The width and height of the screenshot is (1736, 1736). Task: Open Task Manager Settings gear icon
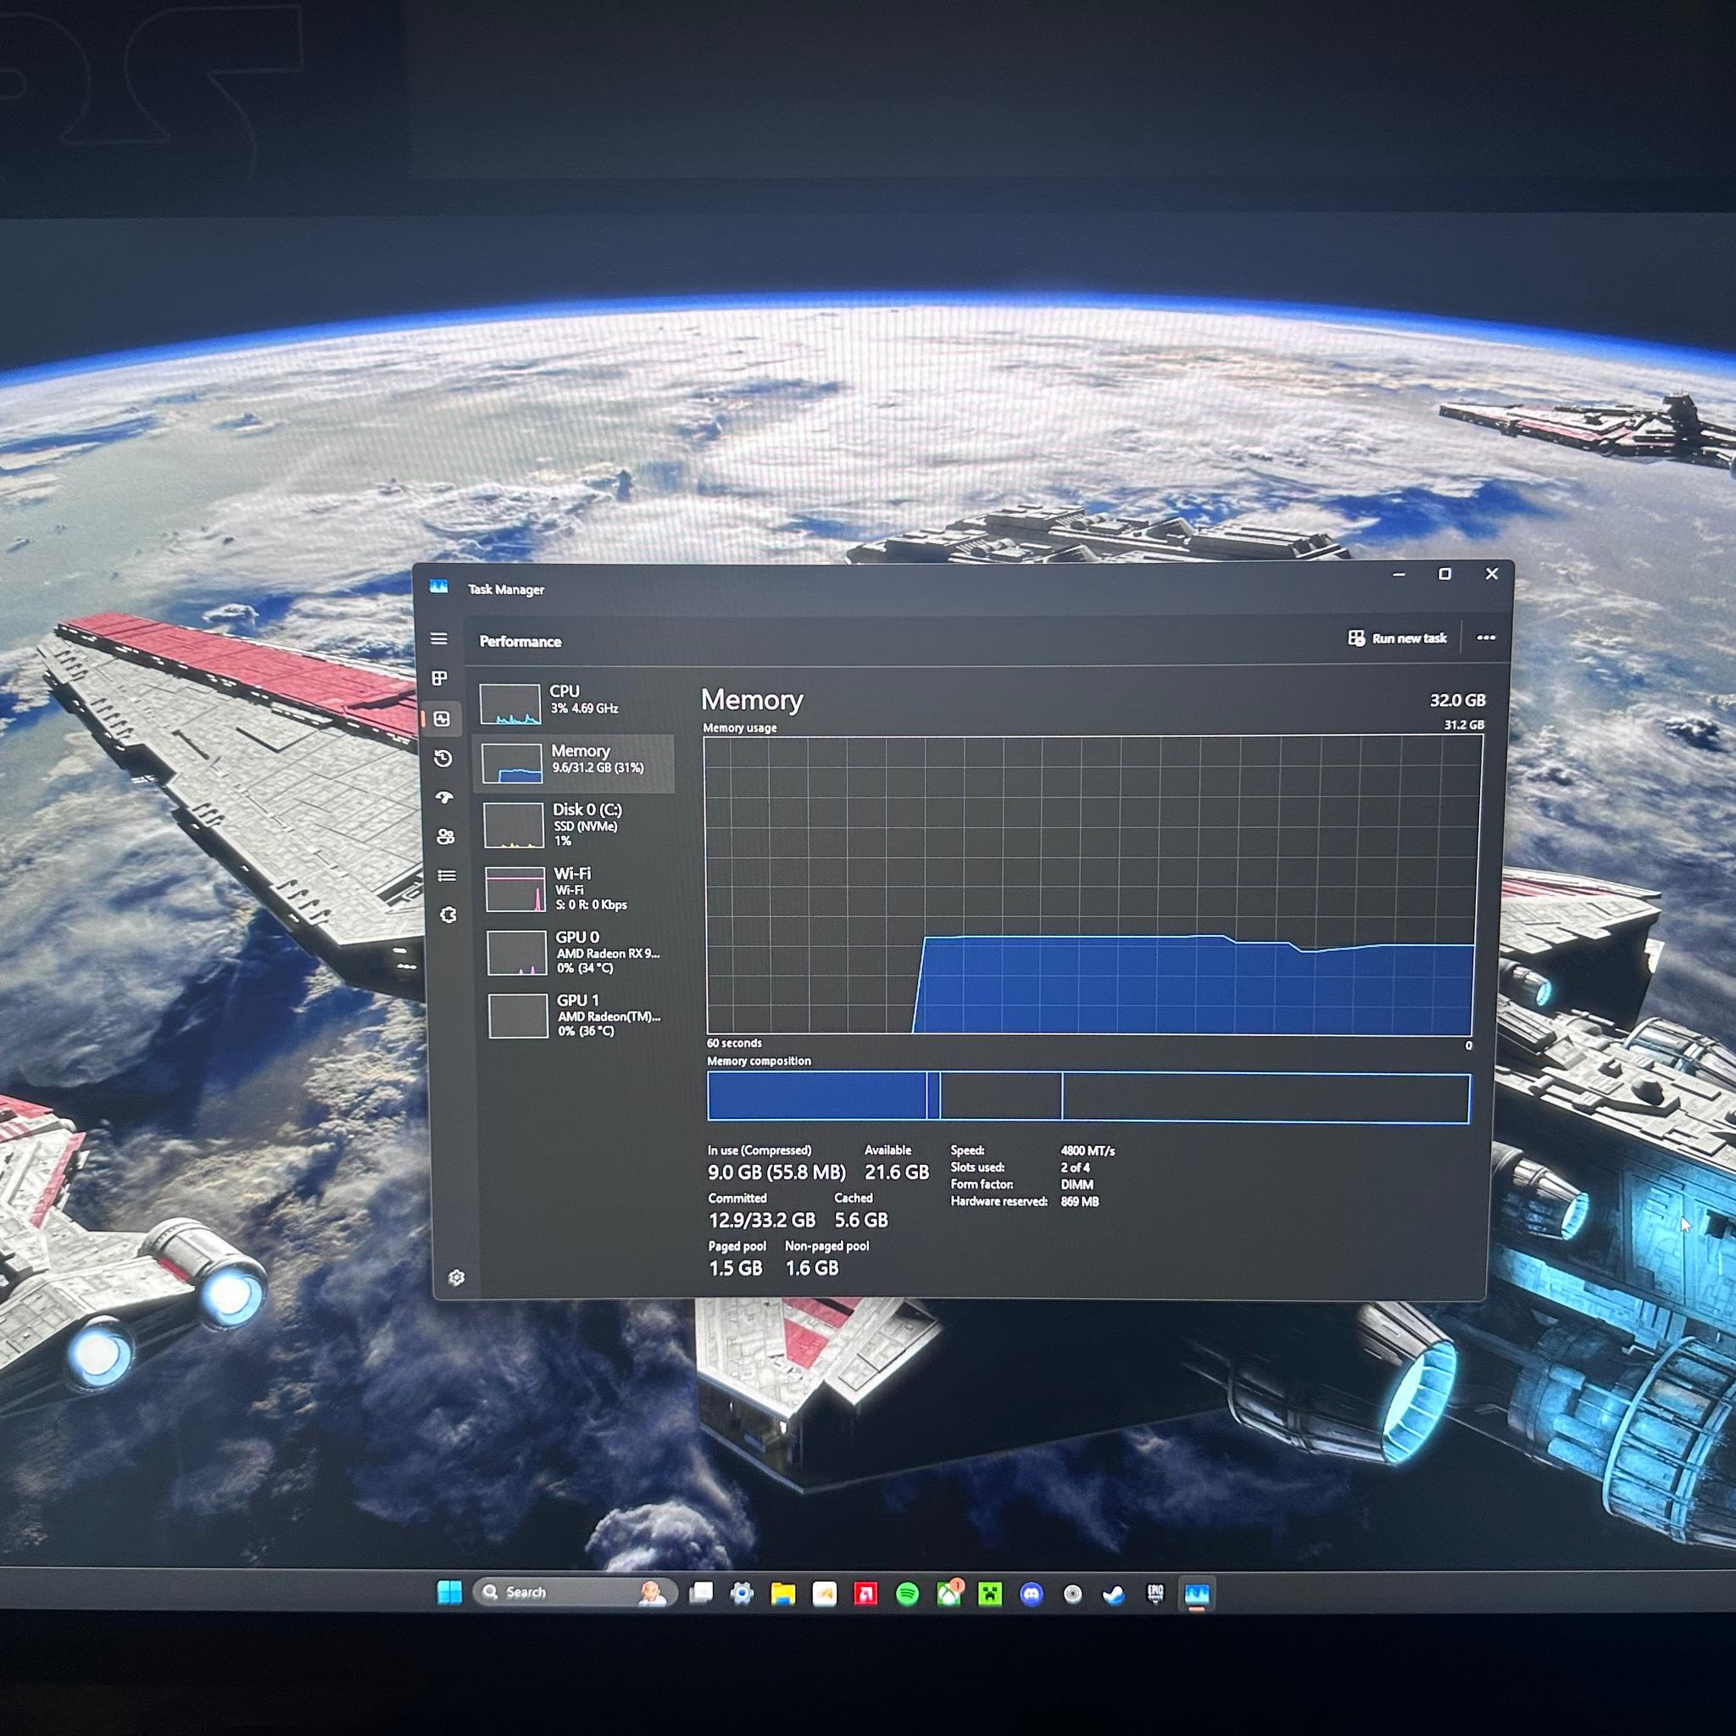click(x=457, y=1277)
